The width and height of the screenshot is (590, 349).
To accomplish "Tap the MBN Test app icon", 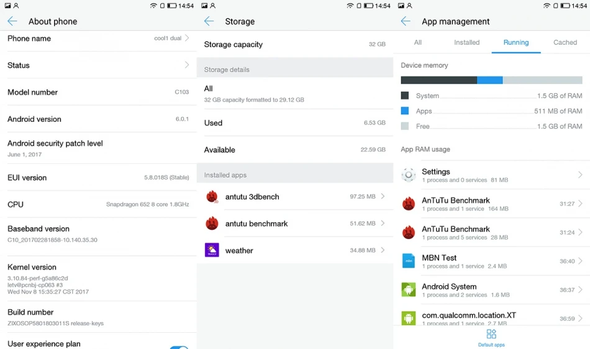I will tap(409, 261).
